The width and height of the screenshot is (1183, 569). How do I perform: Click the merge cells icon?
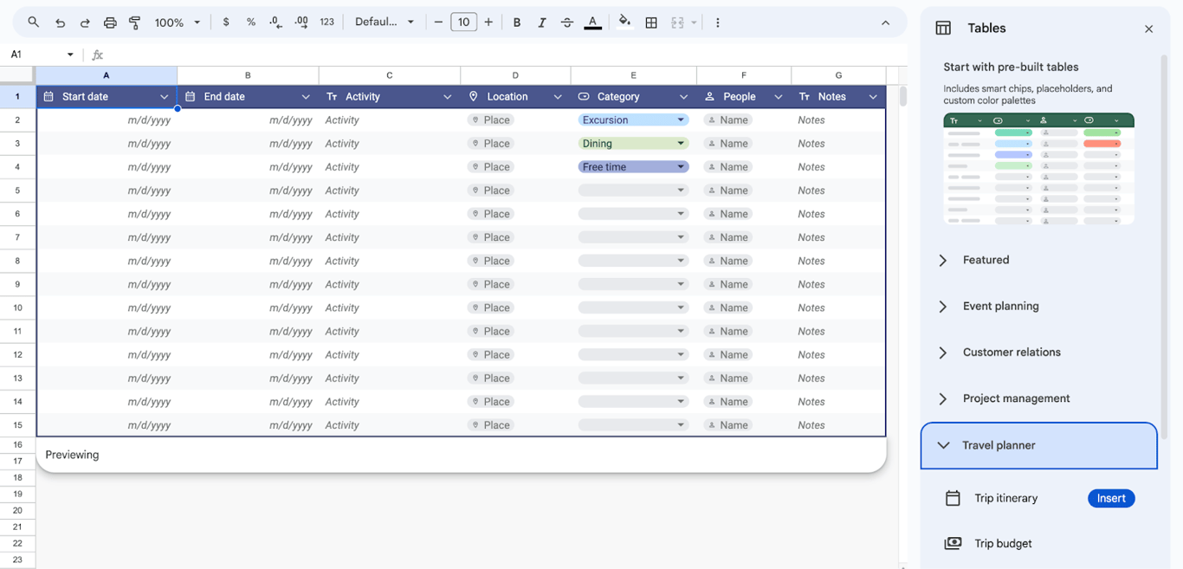pos(678,23)
